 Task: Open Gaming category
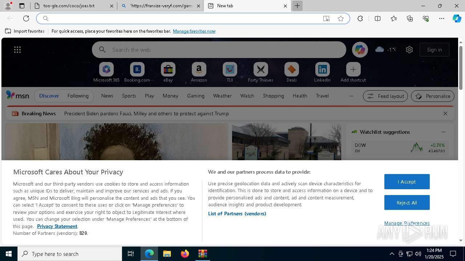pos(196,96)
